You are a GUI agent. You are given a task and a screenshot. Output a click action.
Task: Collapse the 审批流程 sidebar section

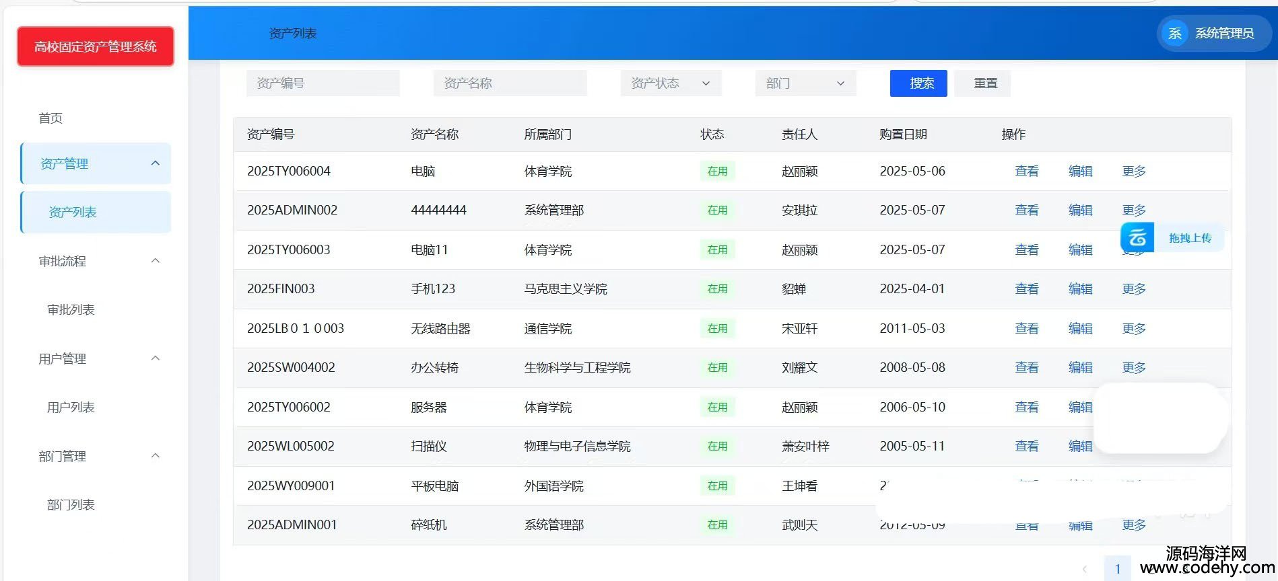156,261
